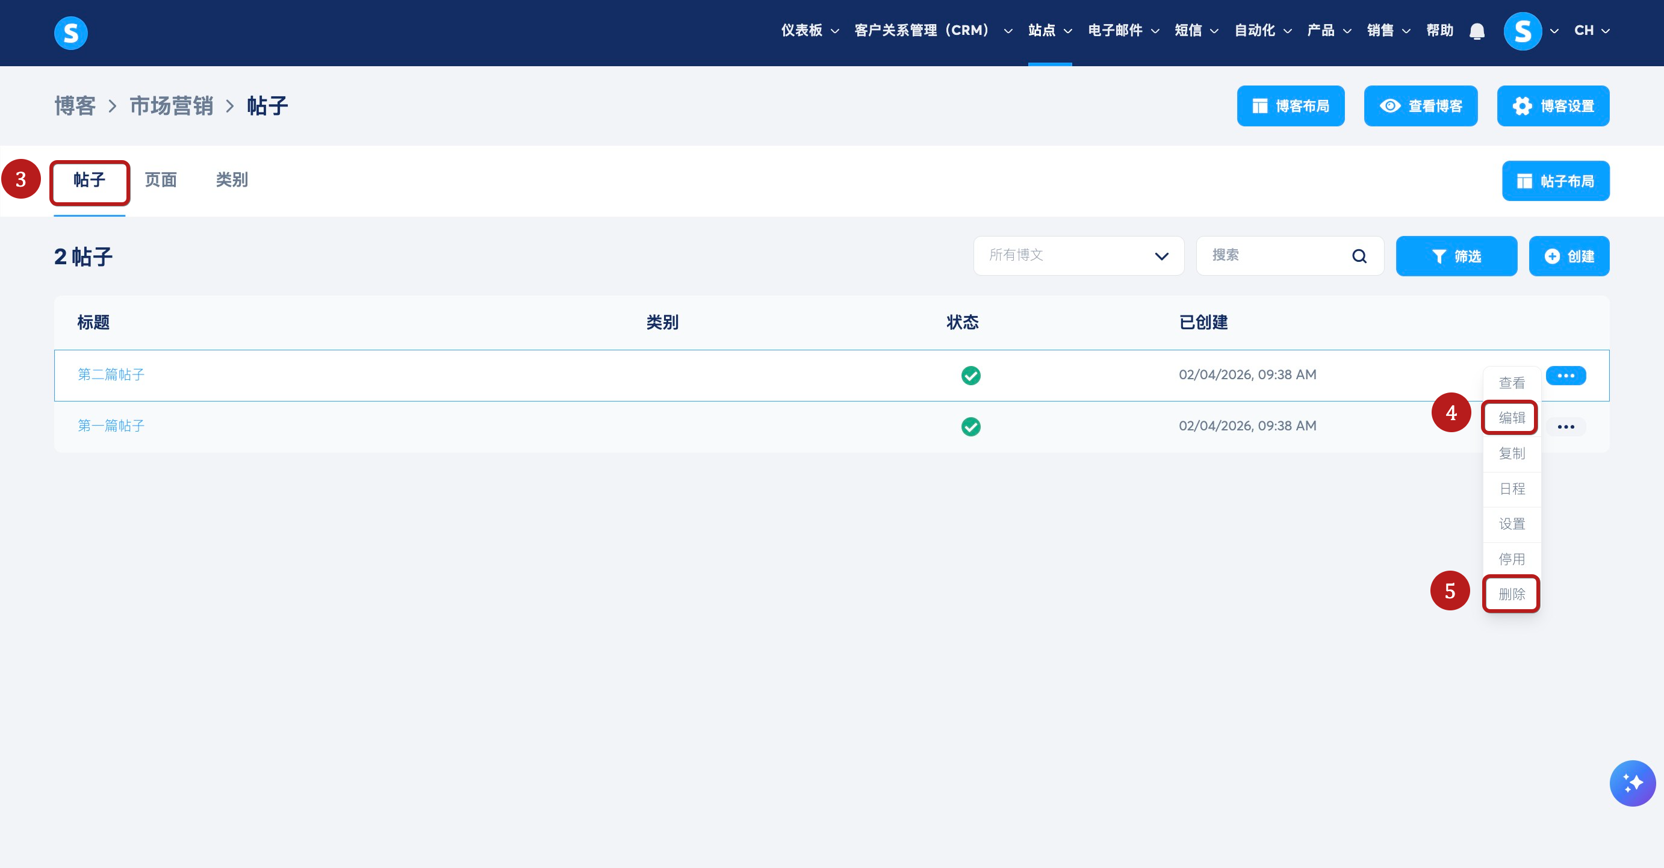Expand the 所有博文 dropdown
Screen dimensions: 1664x868
pos(1078,256)
